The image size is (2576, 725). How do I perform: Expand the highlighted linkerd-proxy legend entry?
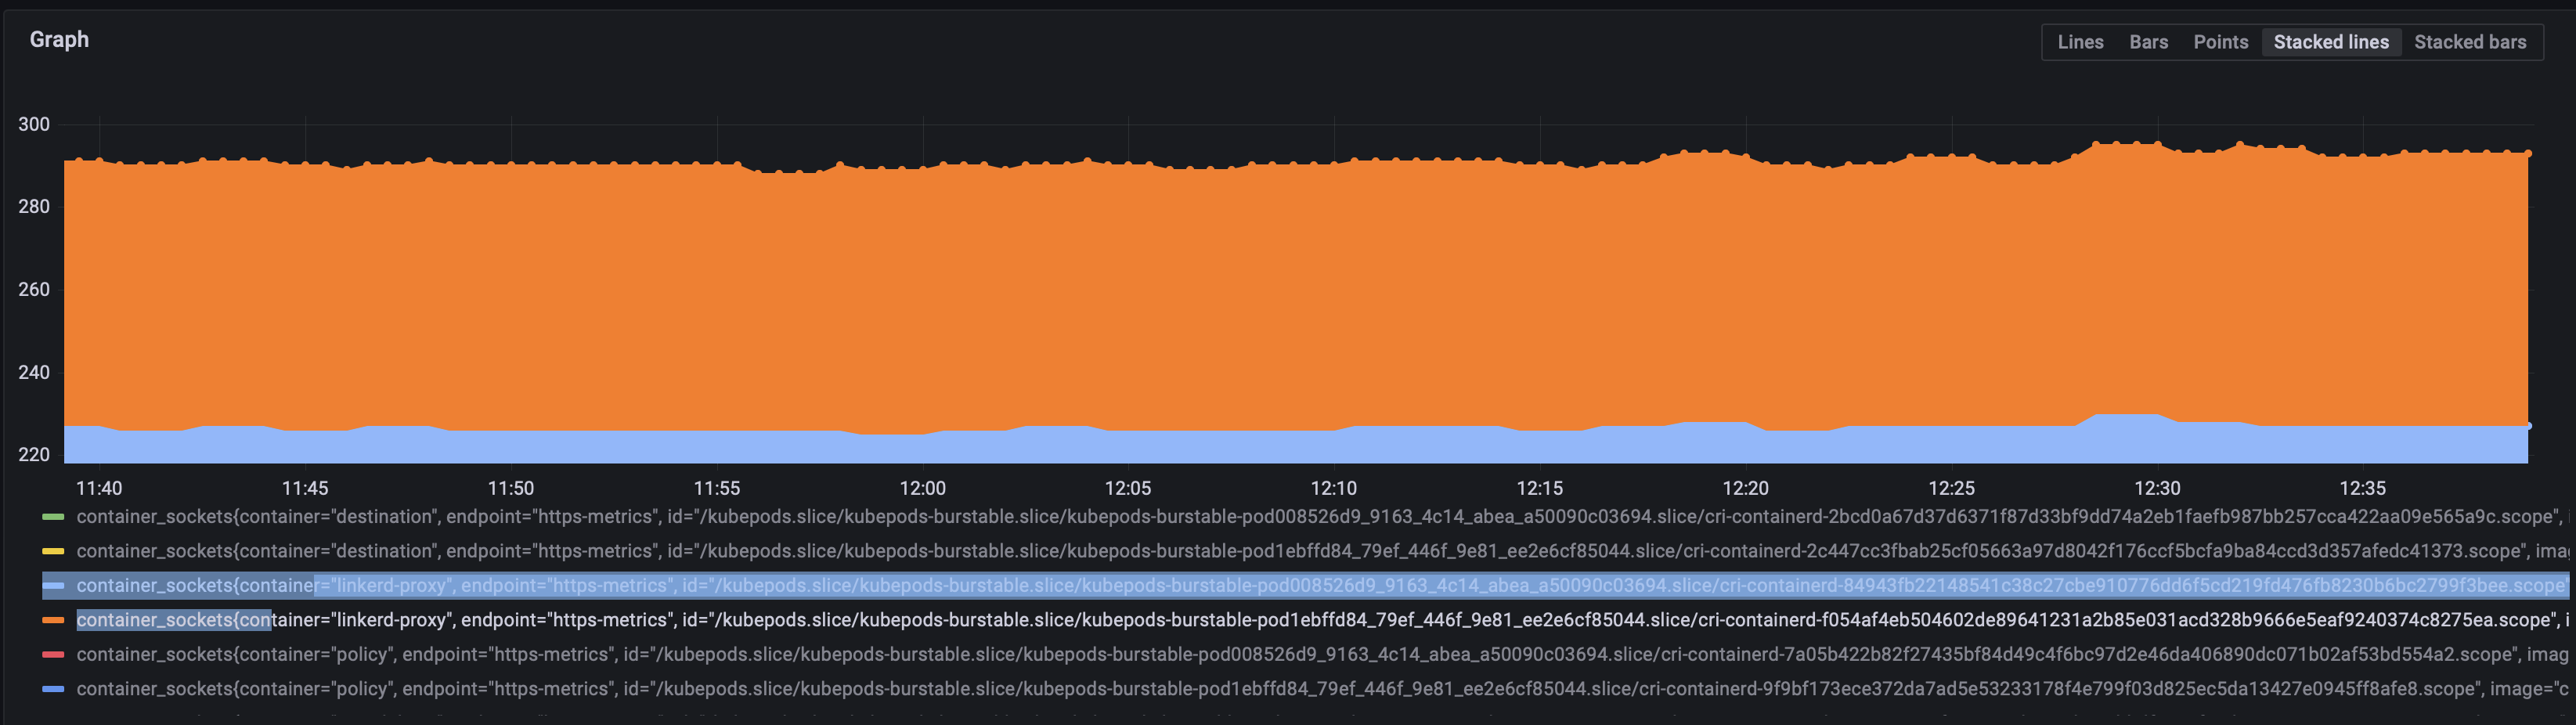(x=400, y=585)
